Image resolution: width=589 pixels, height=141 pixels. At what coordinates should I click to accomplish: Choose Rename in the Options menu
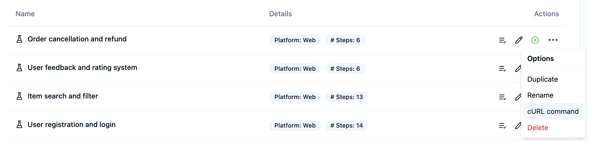[540, 95]
